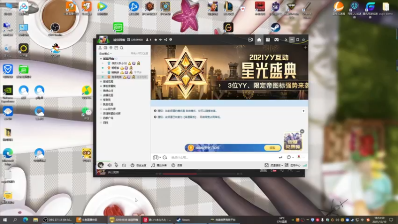This screenshot has width=398, height=224.
Task: Click the network signal bars indicator
Action: tap(304, 165)
